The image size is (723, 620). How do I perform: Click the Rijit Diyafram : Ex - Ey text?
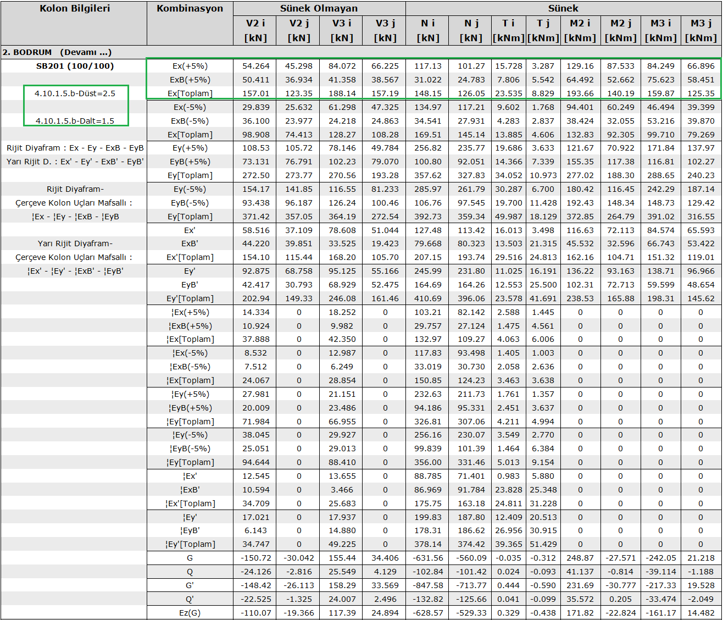(75, 148)
